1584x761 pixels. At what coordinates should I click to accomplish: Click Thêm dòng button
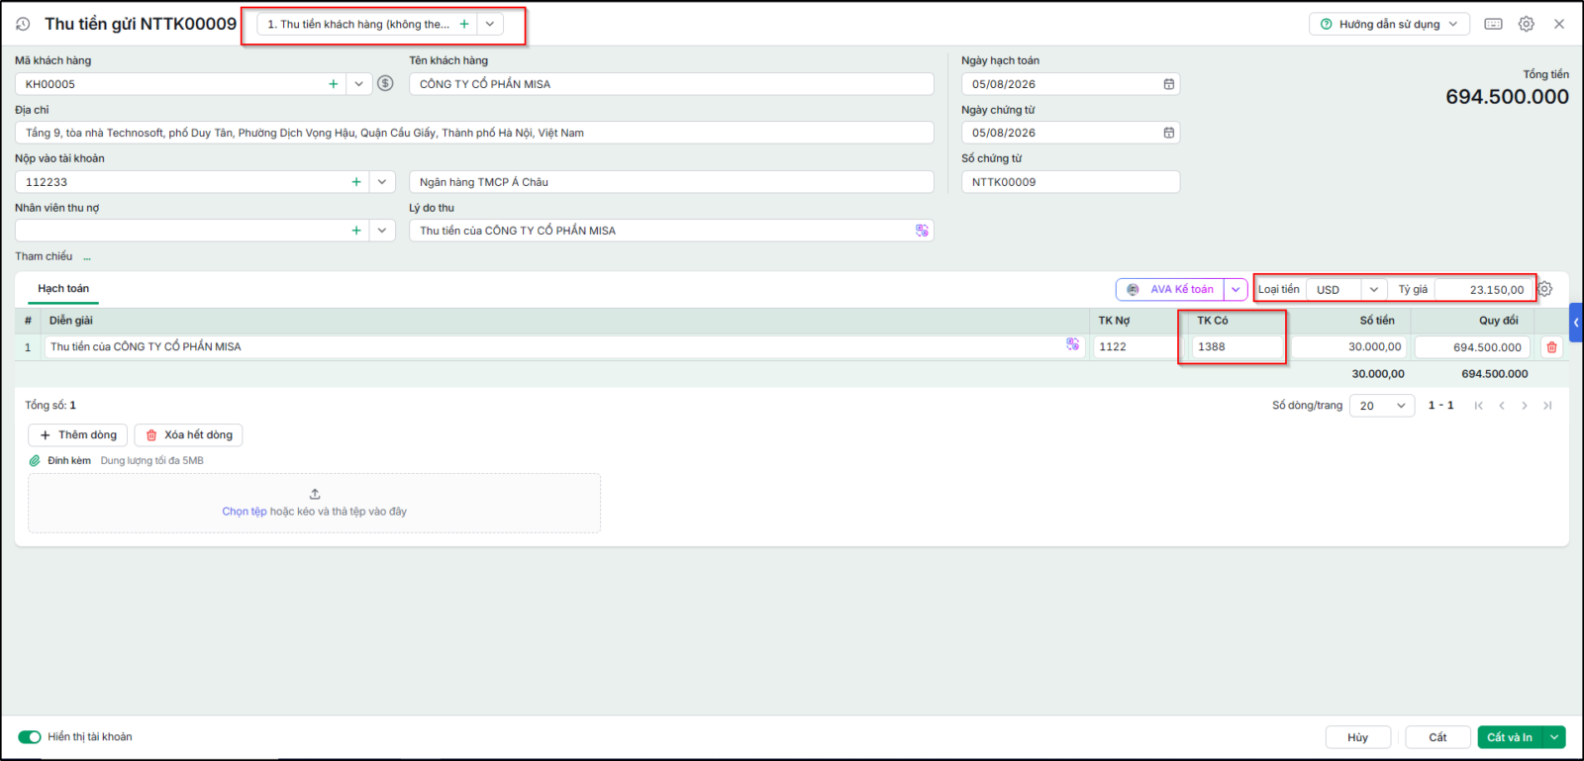pos(78,435)
